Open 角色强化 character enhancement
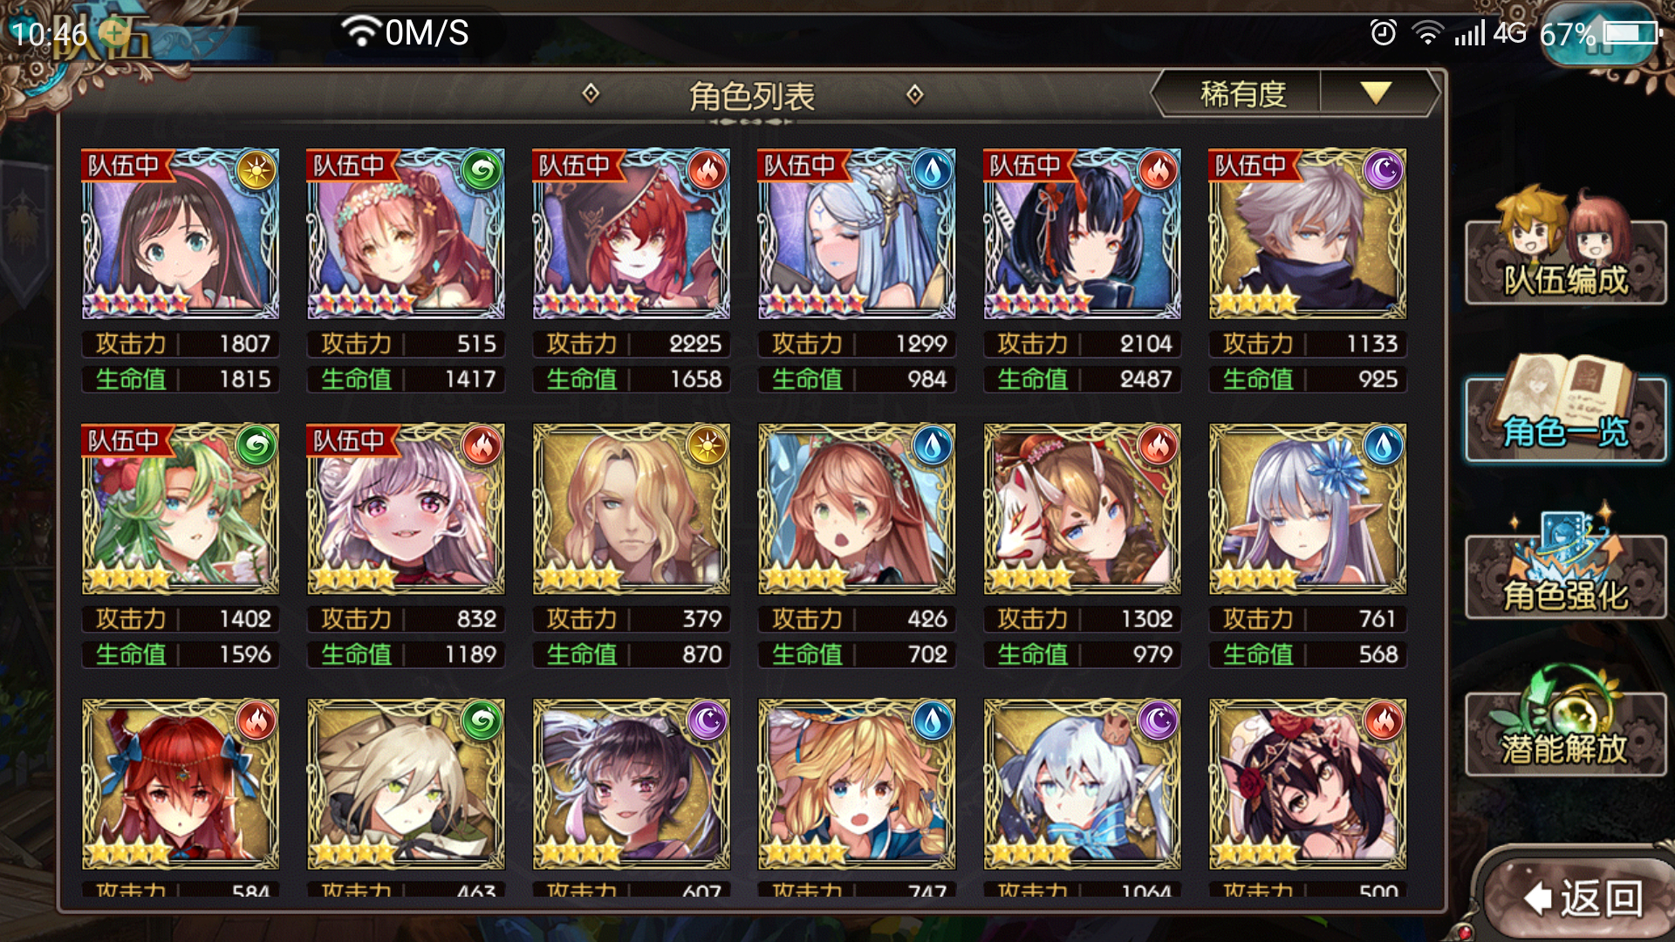 1565,567
